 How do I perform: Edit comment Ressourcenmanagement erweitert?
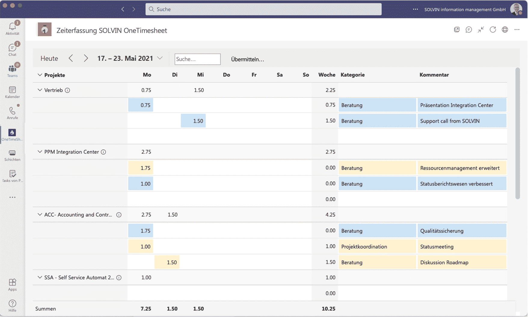pyautogui.click(x=462, y=168)
